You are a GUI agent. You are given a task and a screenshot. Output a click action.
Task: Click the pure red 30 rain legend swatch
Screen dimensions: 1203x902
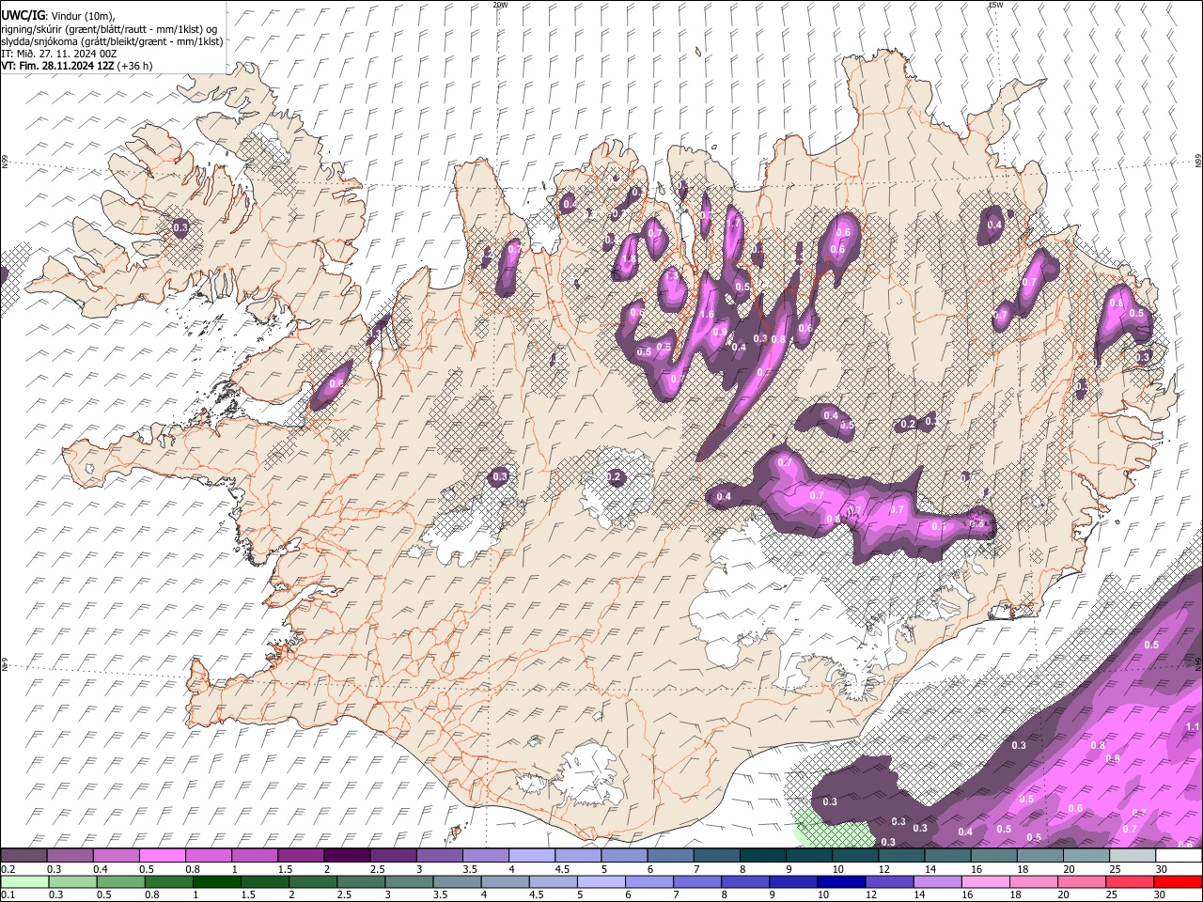coord(1179,882)
